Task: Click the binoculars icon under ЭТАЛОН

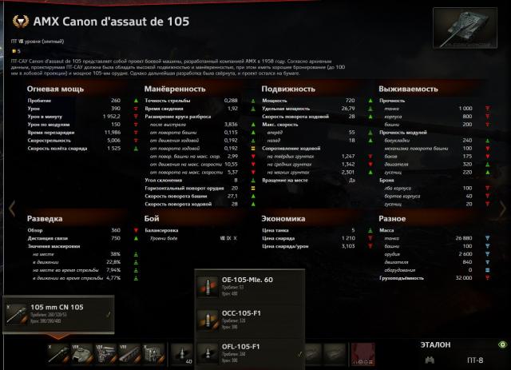Action: tap(430, 360)
